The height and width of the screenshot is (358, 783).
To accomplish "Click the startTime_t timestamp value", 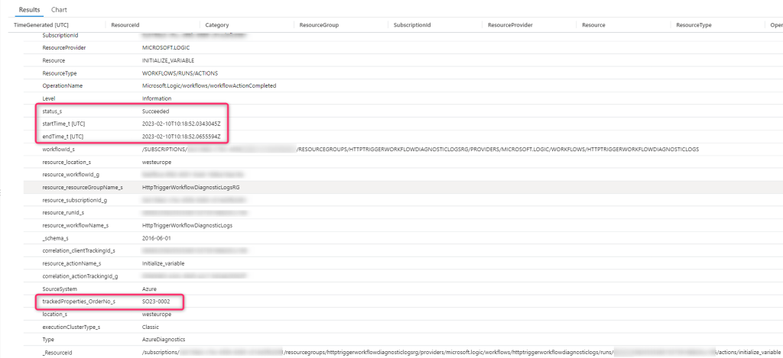I will pos(181,124).
